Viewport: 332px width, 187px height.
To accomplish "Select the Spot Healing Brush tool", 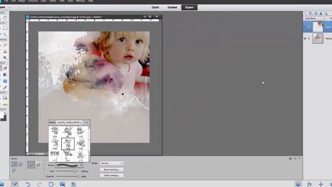I will tap(5, 45).
